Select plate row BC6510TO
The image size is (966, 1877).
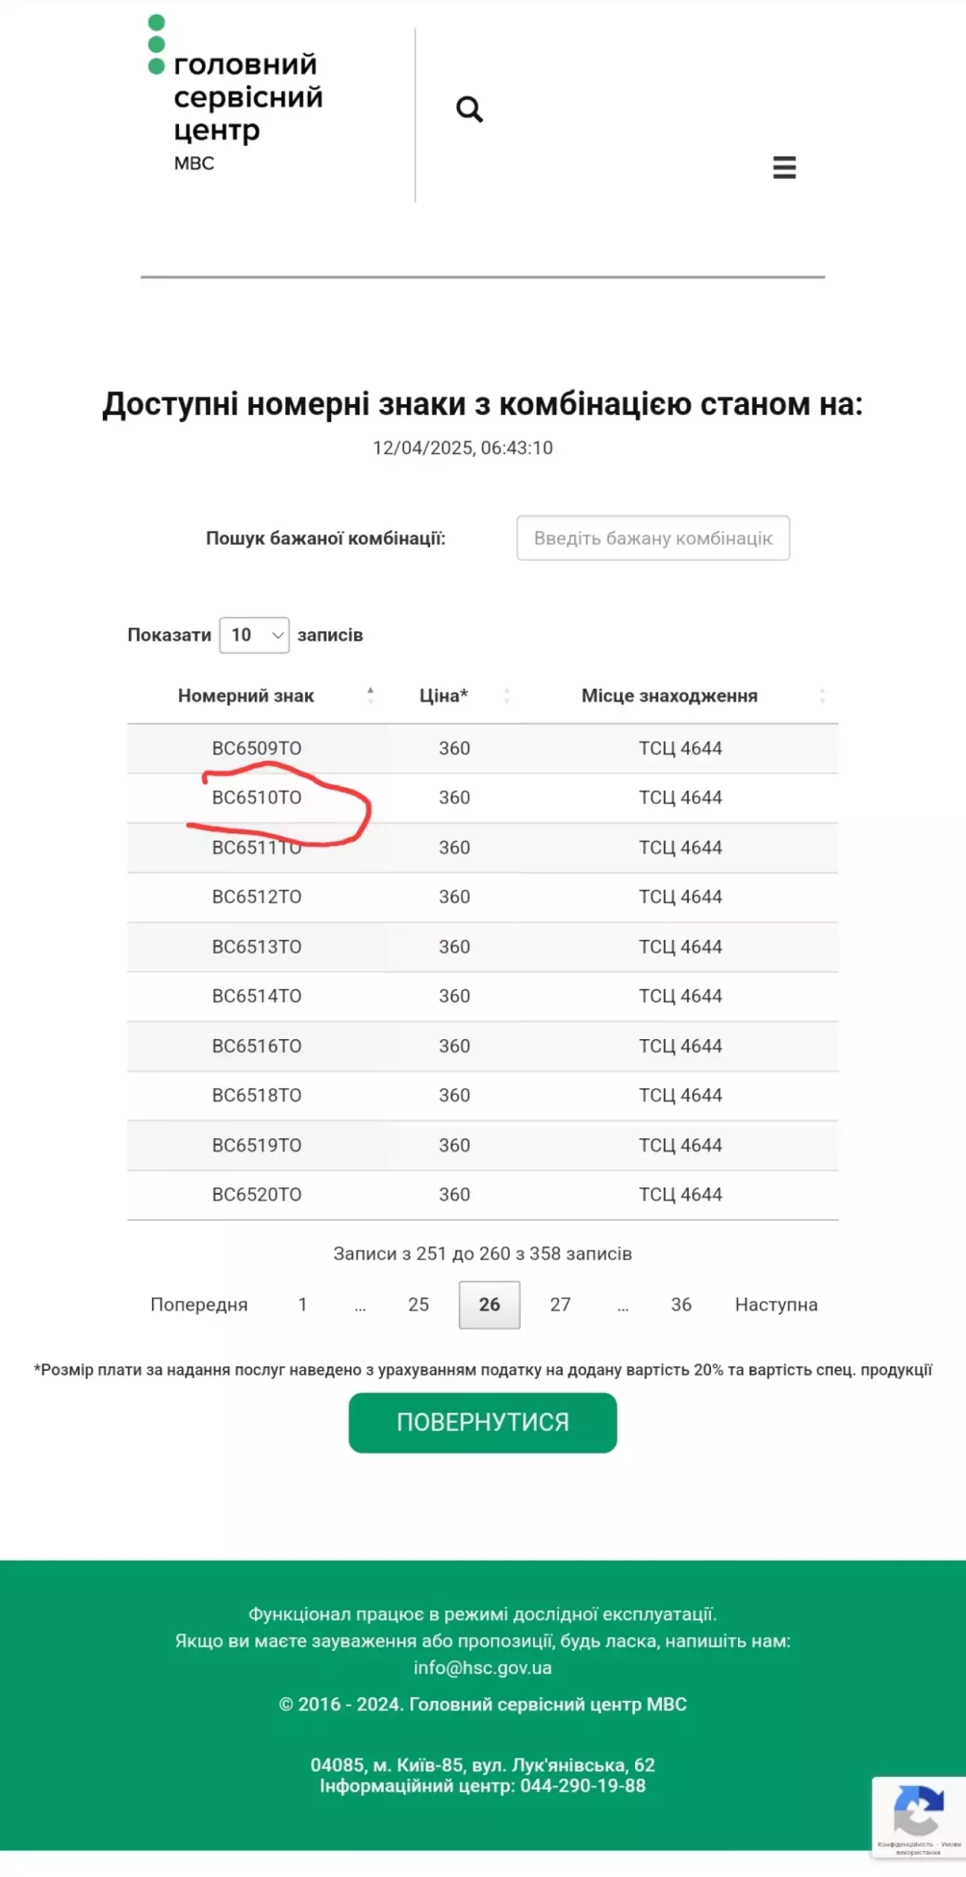[483, 798]
